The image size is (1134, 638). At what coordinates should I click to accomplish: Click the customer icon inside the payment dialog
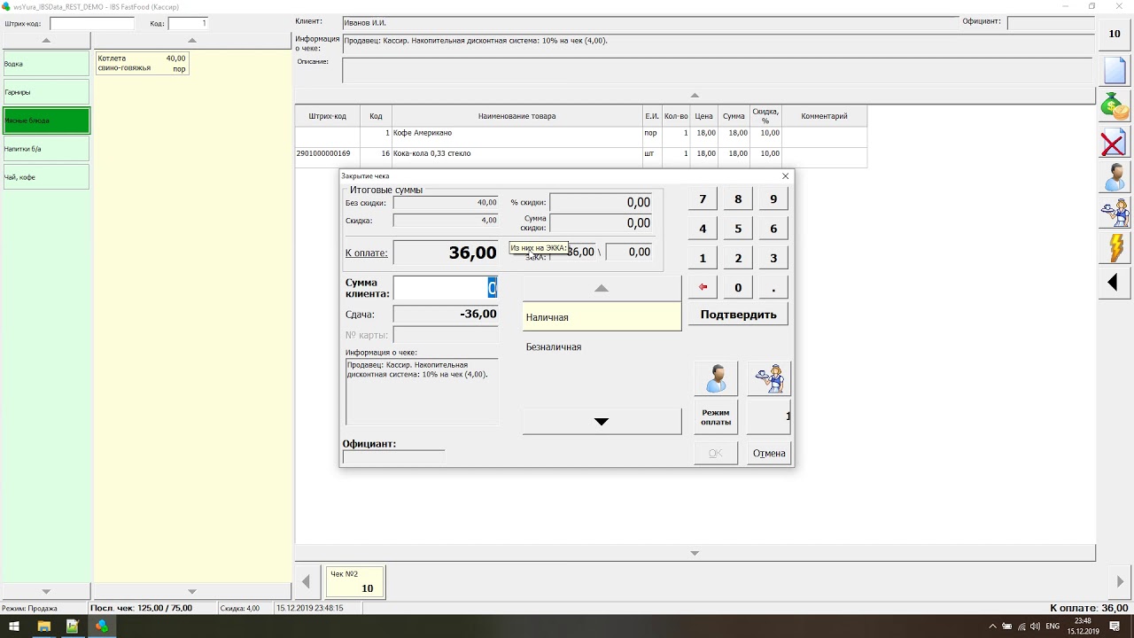coord(716,378)
